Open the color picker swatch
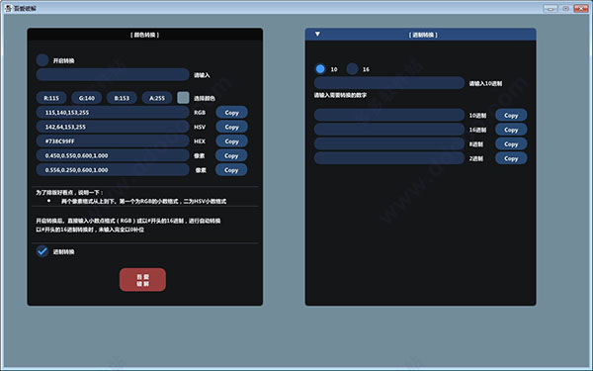The width and height of the screenshot is (593, 371). point(184,98)
